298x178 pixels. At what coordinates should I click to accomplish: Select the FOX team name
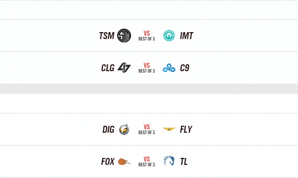pos(108,162)
